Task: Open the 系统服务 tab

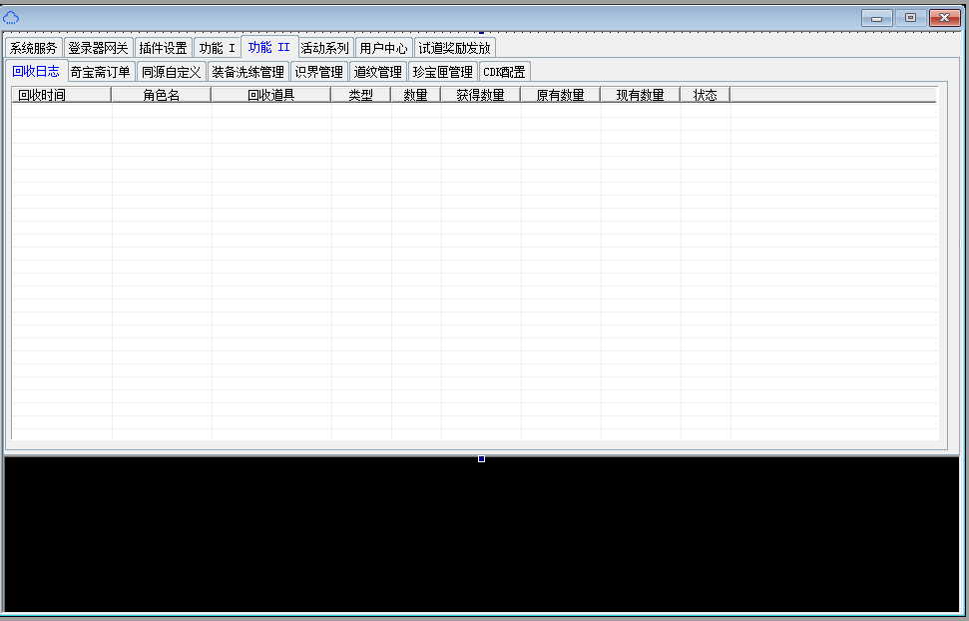Action: [x=33, y=48]
